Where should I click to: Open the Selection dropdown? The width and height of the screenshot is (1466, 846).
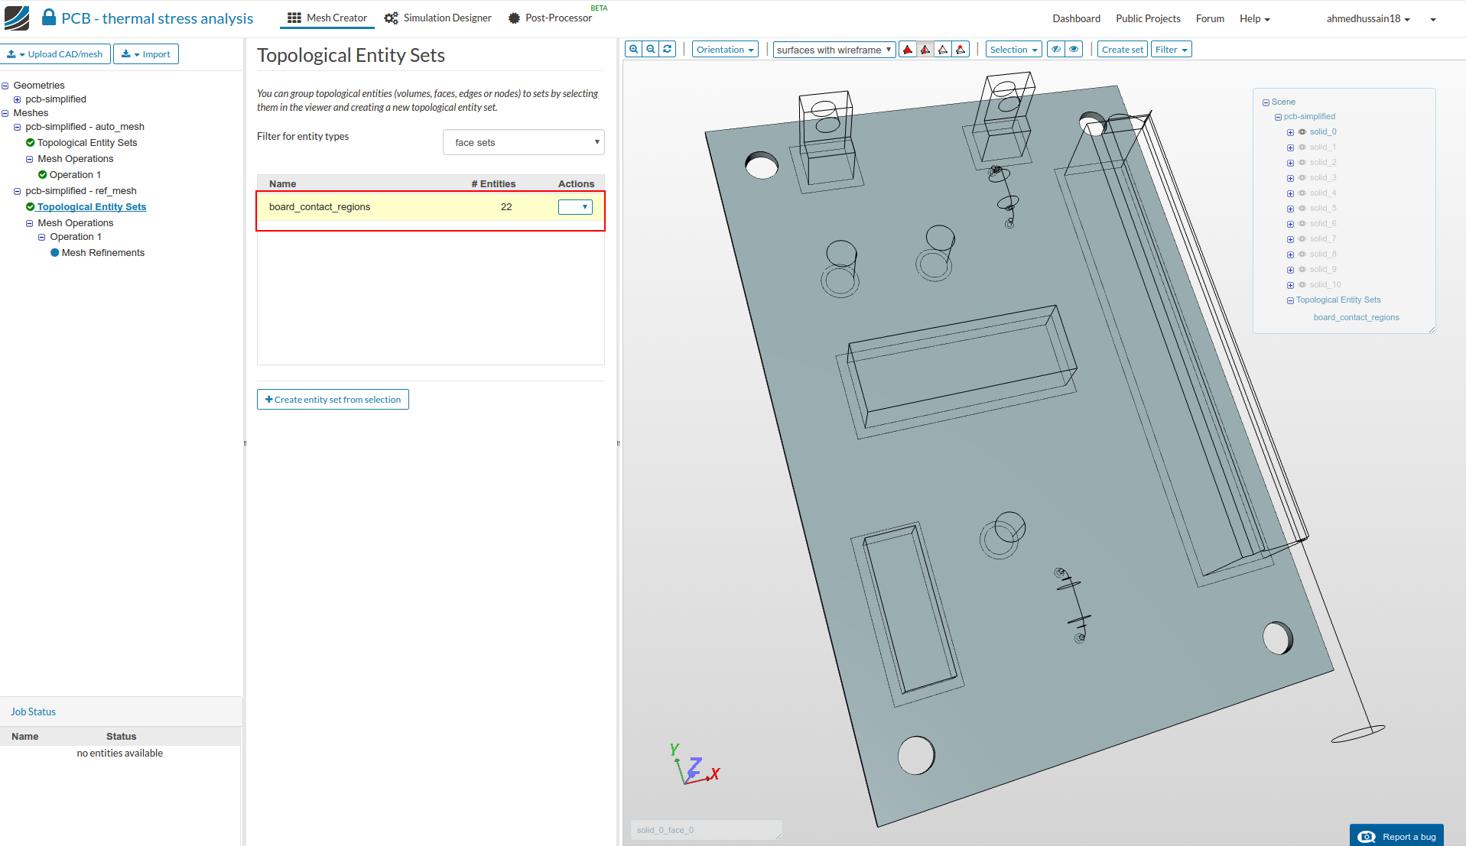1014,50
